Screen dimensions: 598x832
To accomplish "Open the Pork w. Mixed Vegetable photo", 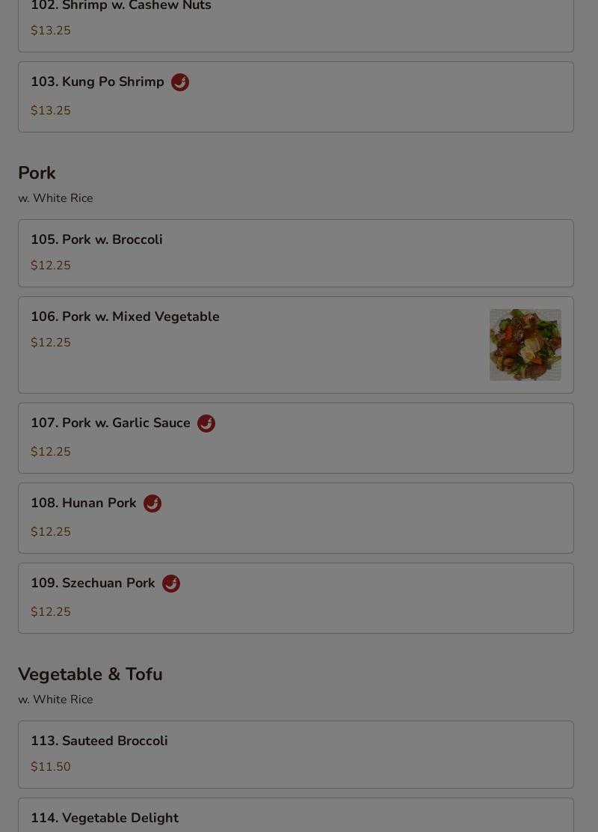I will click(525, 345).
